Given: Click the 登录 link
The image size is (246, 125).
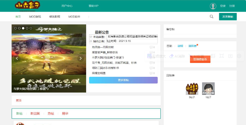Looking at the screenshot, I should pyautogui.click(x=223, y=6).
